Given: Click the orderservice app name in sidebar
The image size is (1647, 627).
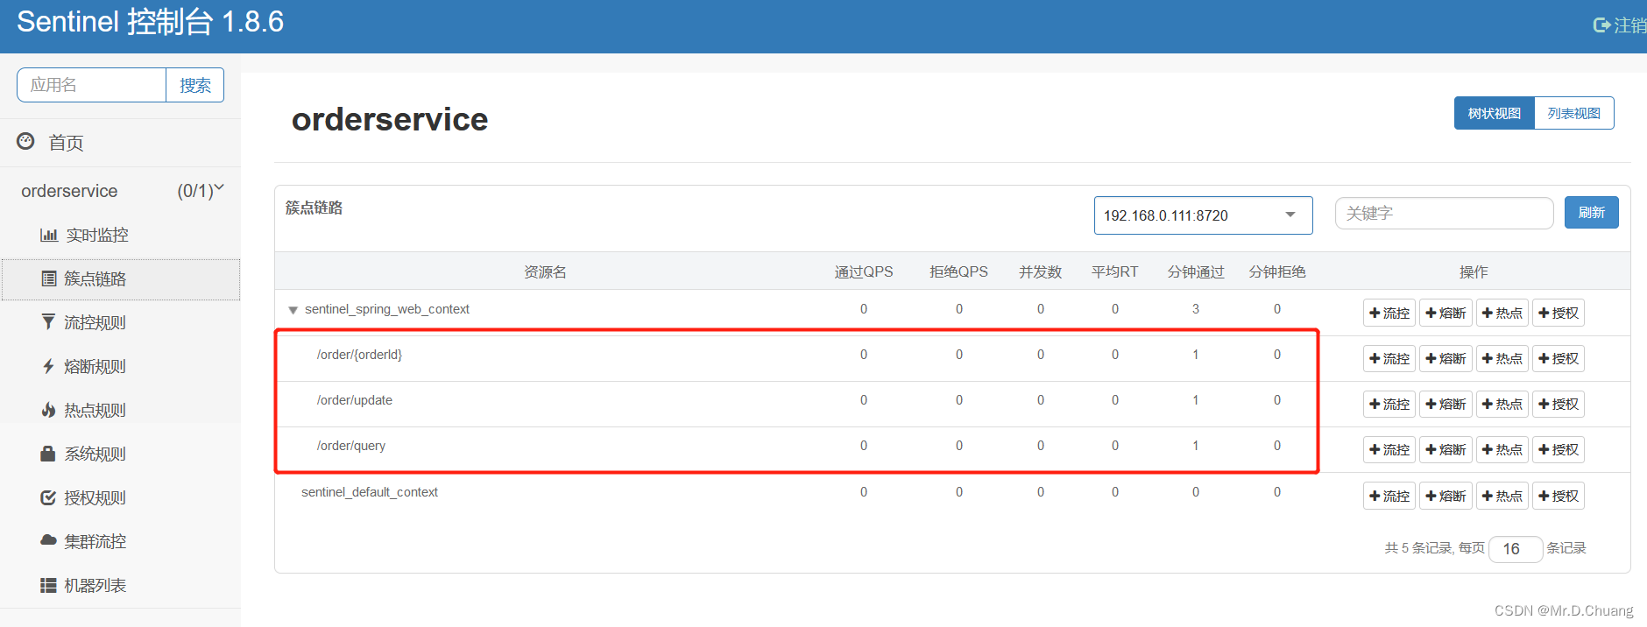Looking at the screenshot, I should 69,191.
